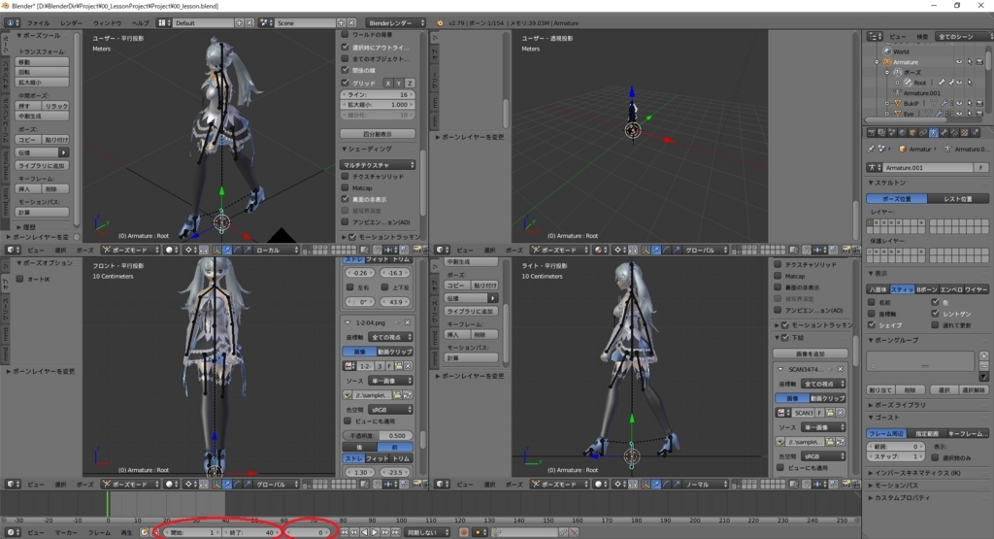Toggle the 裏面の非表示 backface culling checkbox

tap(346, 198)
